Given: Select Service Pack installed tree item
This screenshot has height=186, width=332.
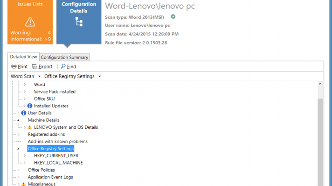Looking at the screenshot, I should point(55,92).
